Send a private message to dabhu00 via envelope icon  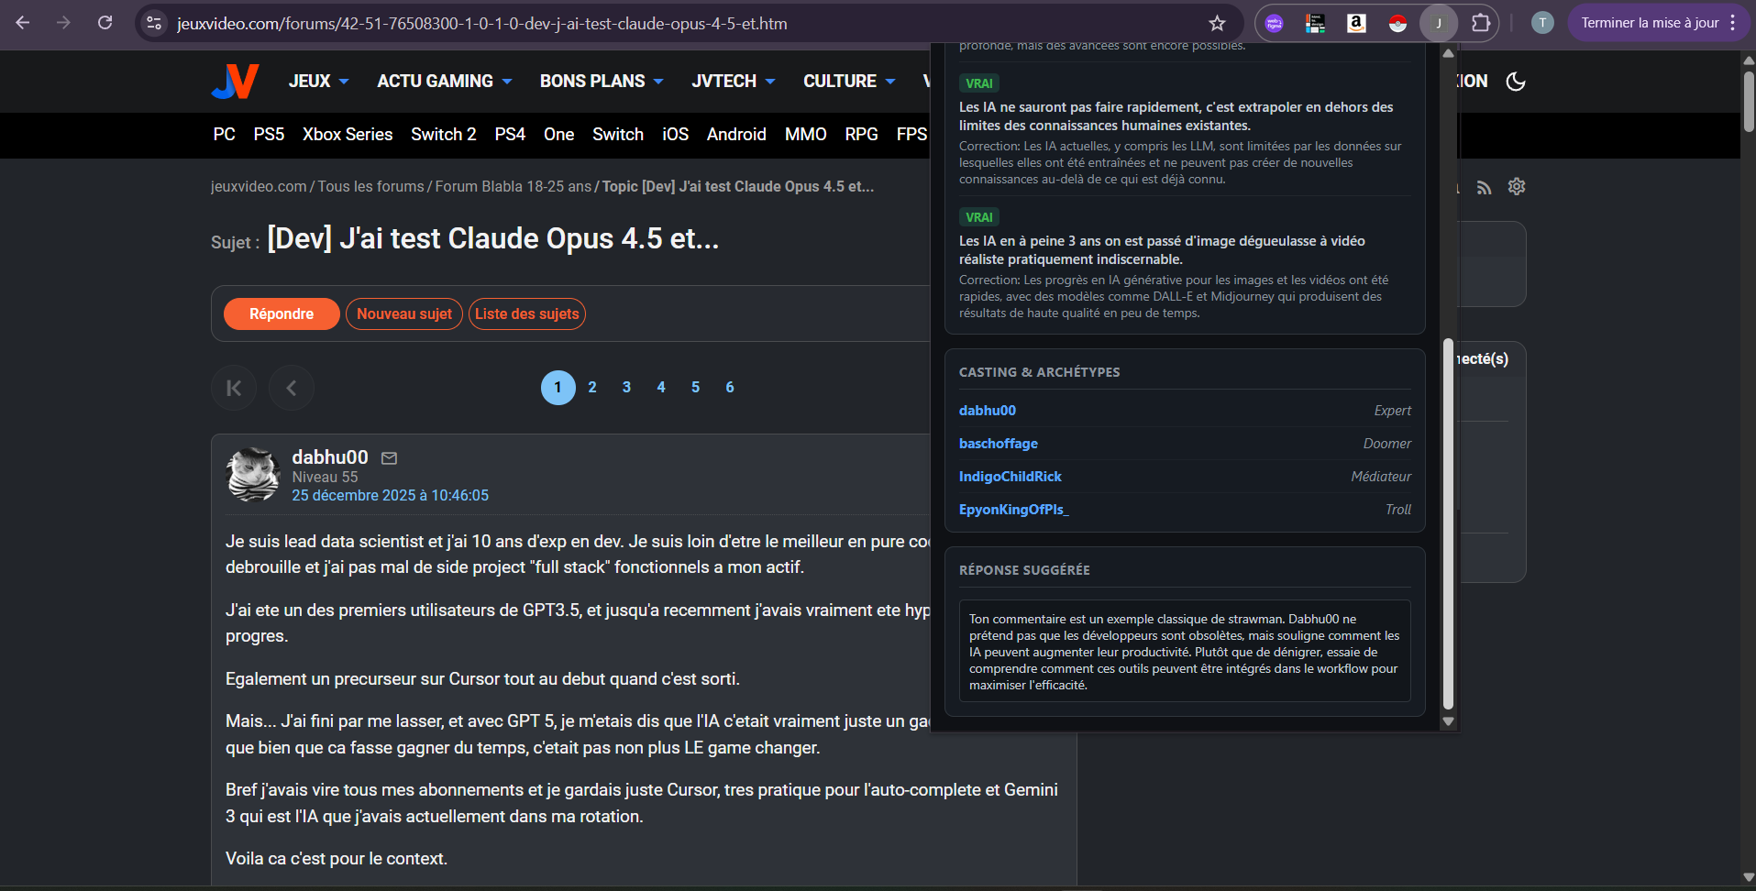389,458
